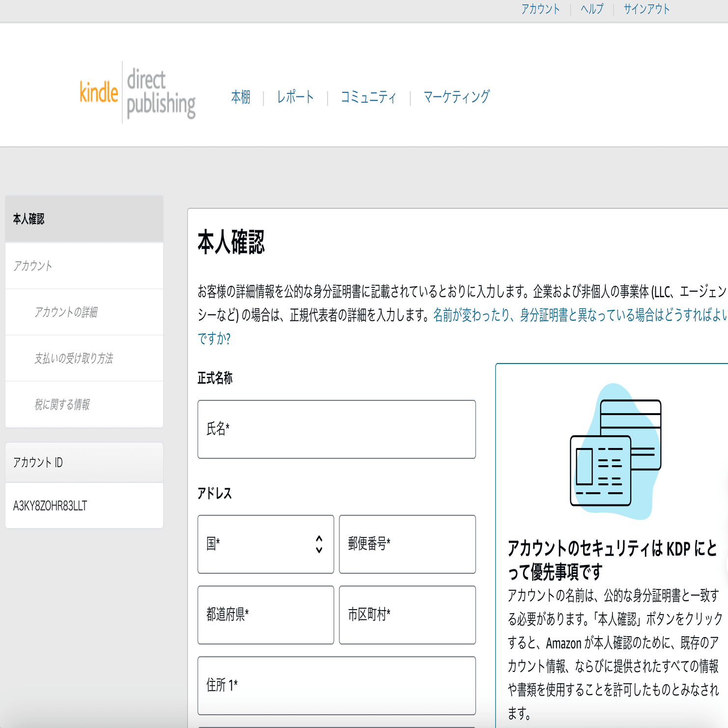728x728 pixels.
Task: Click ヘルプ in the top navigation
Action: 591,9
